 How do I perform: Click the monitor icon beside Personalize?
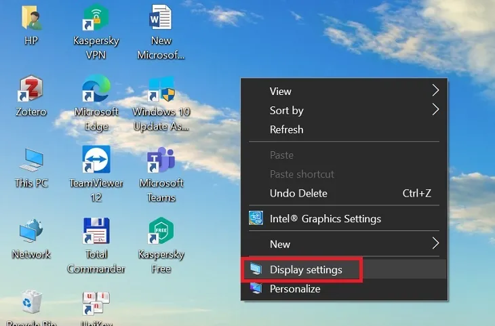[x=256, y=289]
